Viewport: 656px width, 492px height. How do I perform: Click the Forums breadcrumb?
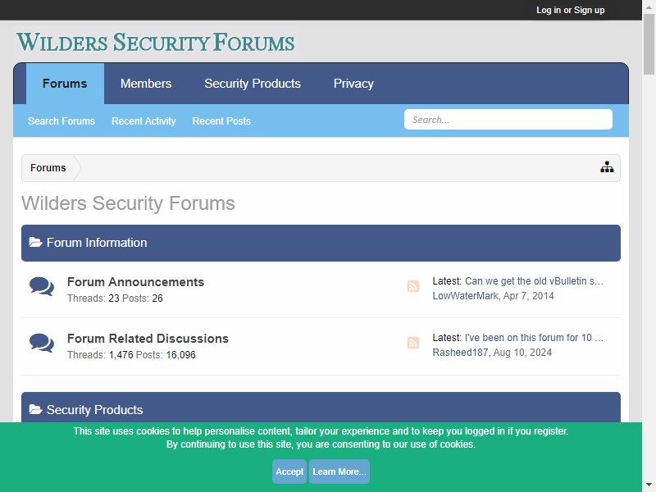pos(48,168)
